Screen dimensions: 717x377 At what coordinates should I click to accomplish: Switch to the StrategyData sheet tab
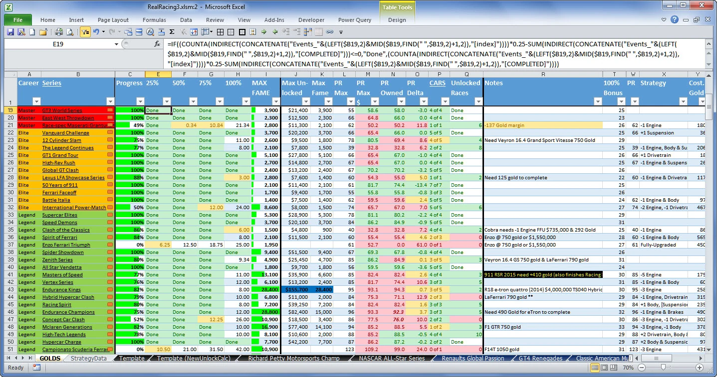(x=88, y=358)
